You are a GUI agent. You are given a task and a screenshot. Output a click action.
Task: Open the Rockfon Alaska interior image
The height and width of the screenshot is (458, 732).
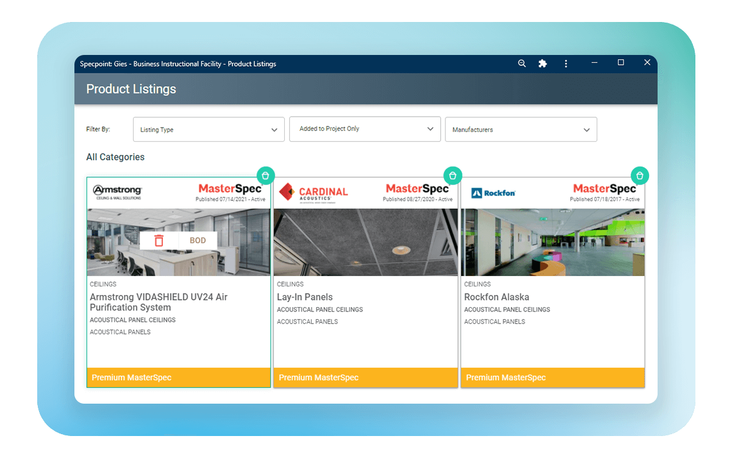coord(553,242)
